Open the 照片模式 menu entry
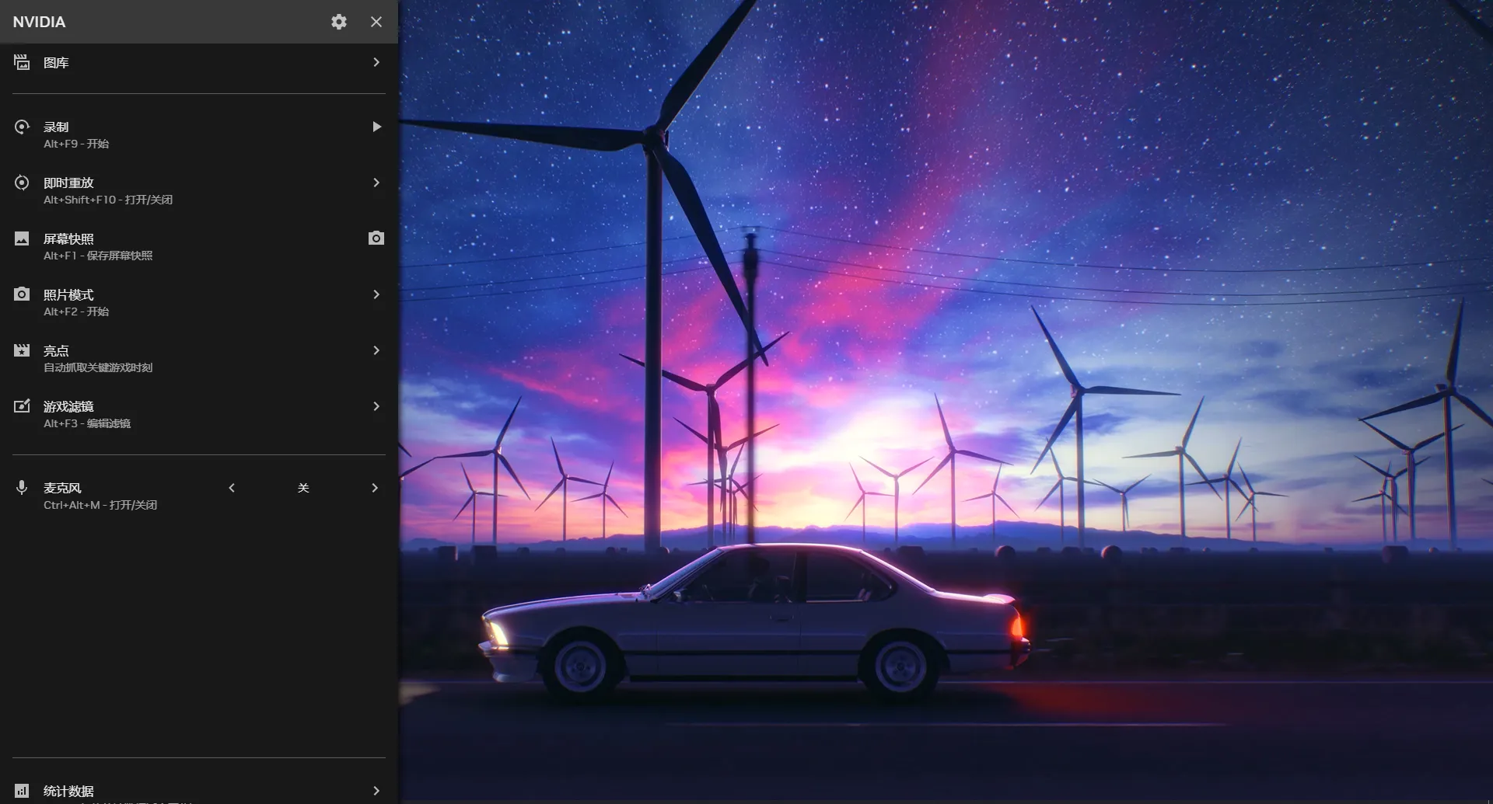 pos(68,295)
